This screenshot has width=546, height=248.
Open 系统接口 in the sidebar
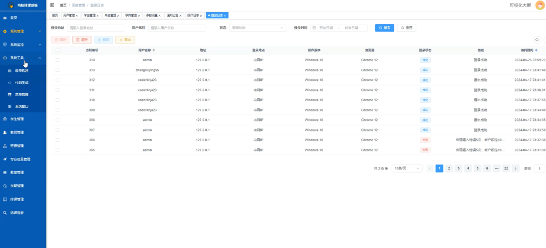click(x=23, y=106)
